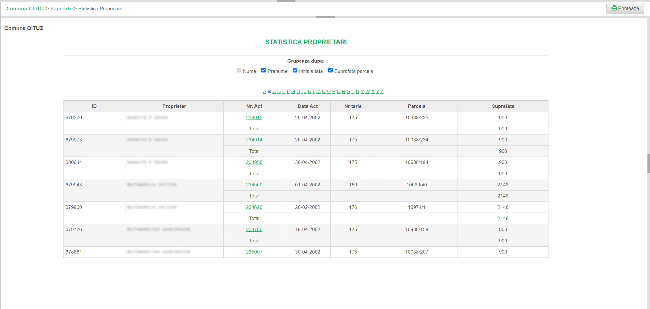
Task: Open the Comuna OITUZ breadcrumb link
Action: tap(26, 9)
